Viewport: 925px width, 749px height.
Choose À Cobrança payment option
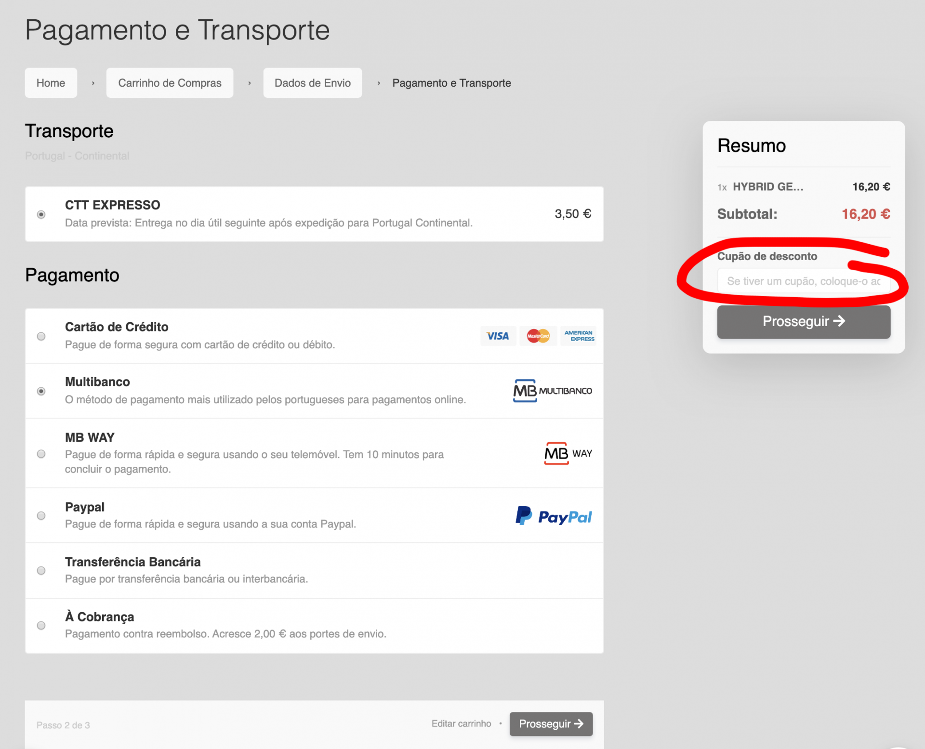pyautogui.click(x=41, y=625)
